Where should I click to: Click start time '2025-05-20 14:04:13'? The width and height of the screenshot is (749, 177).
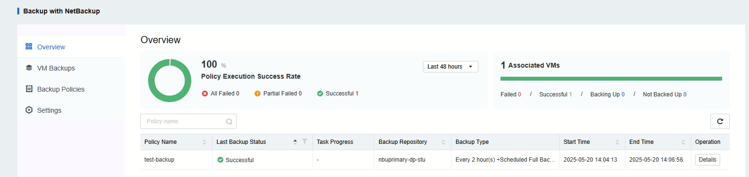(x=590, y=160)
